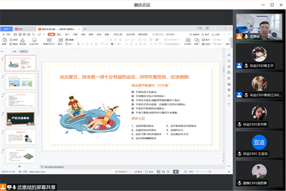Toggle the muted mic of 数媒2101周若柳

pyautogui.click(x=240, y=183)
